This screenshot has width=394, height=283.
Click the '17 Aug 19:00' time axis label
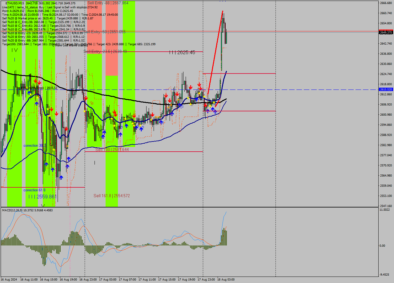click(187, 280)
